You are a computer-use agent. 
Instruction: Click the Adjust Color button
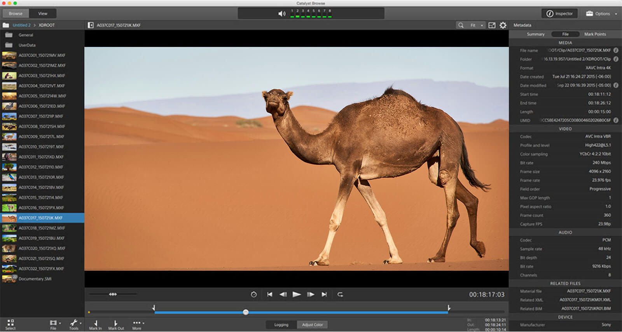coord(313,325)
